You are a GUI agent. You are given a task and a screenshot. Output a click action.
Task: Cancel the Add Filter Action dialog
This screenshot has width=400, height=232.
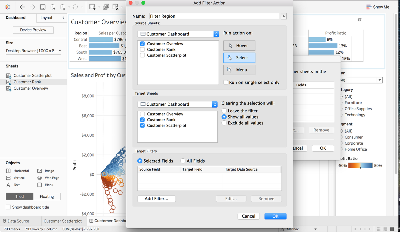pyautogui.click(x=249, y=216)
